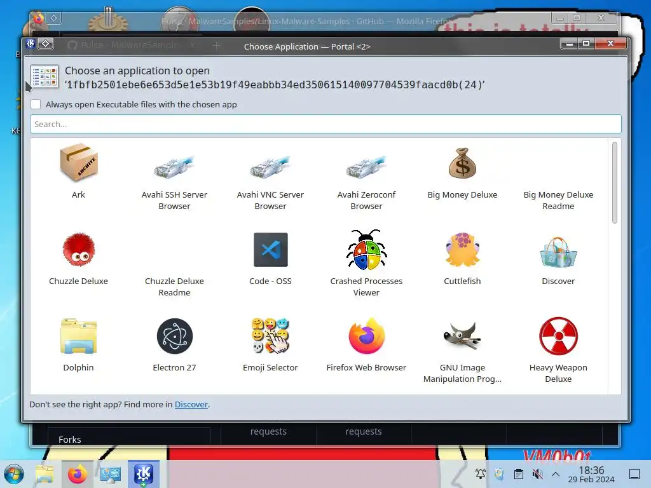This screenshot has width=651, height=488.
Task: Select Big Money Deluxe Readme entry
Action: [558, 200]
